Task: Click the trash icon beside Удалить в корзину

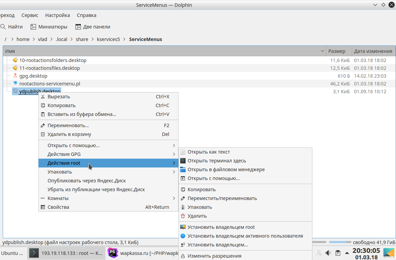Action: [x=43, y=134]
